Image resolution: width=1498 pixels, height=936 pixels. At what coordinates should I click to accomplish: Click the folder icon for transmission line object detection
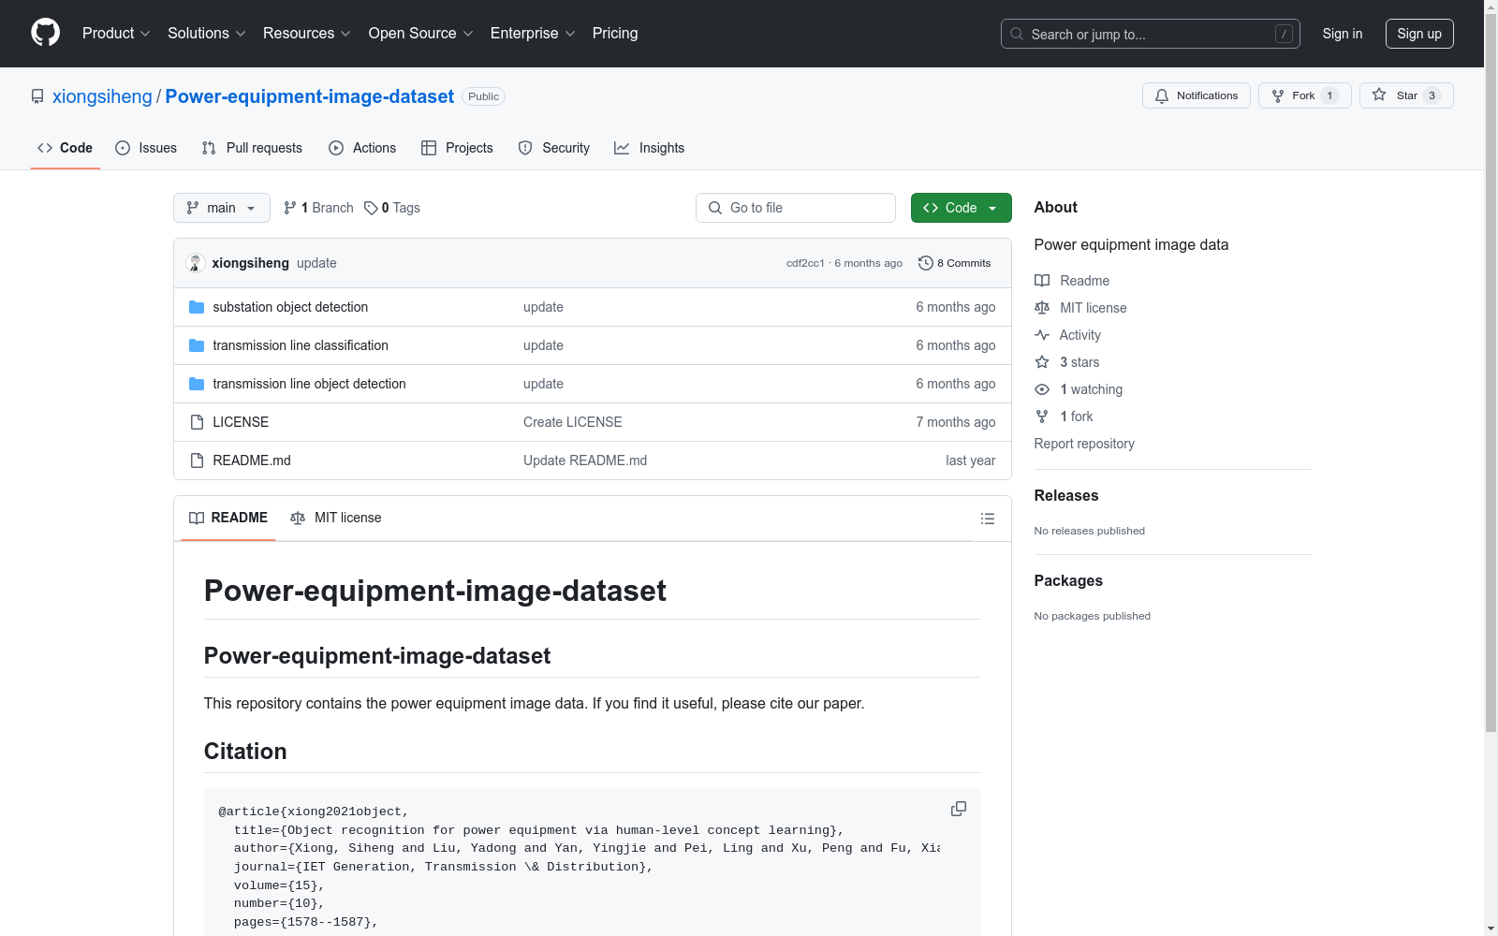coord(197,384)
